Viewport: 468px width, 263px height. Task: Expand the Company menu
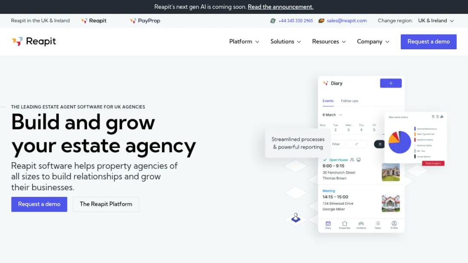(373, 42)
